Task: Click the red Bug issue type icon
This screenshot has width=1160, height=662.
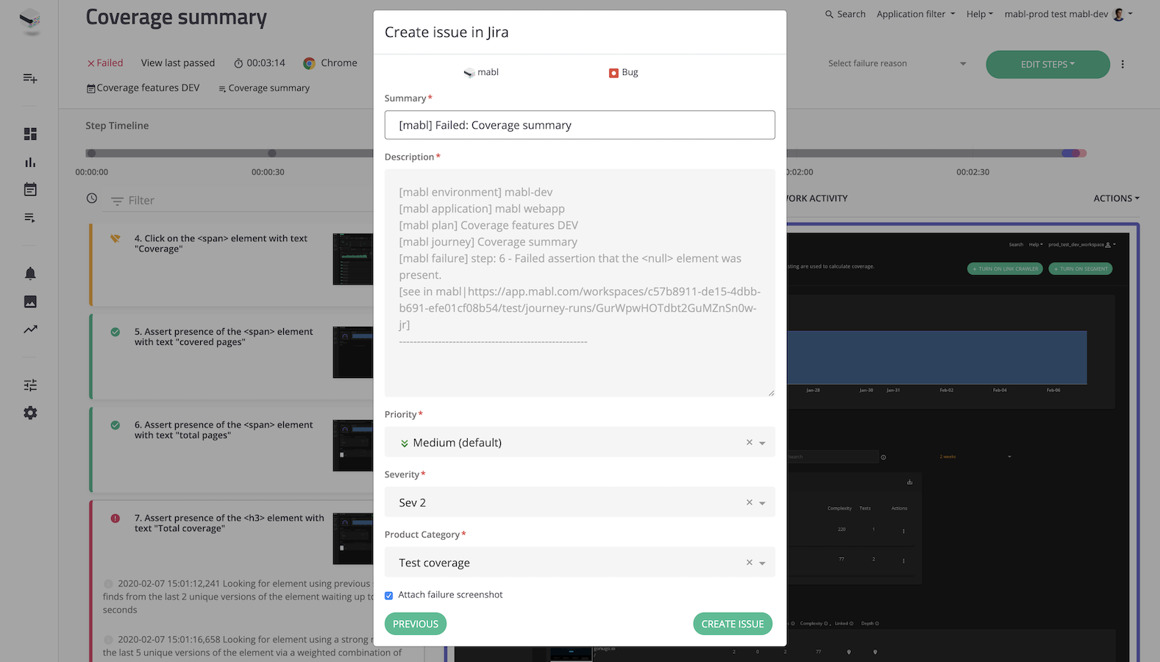Action: [x=613, y=73]
